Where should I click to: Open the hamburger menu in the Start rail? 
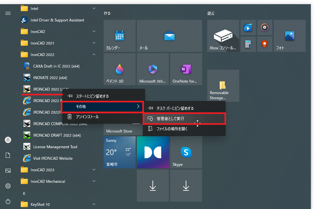click(8, 13)
